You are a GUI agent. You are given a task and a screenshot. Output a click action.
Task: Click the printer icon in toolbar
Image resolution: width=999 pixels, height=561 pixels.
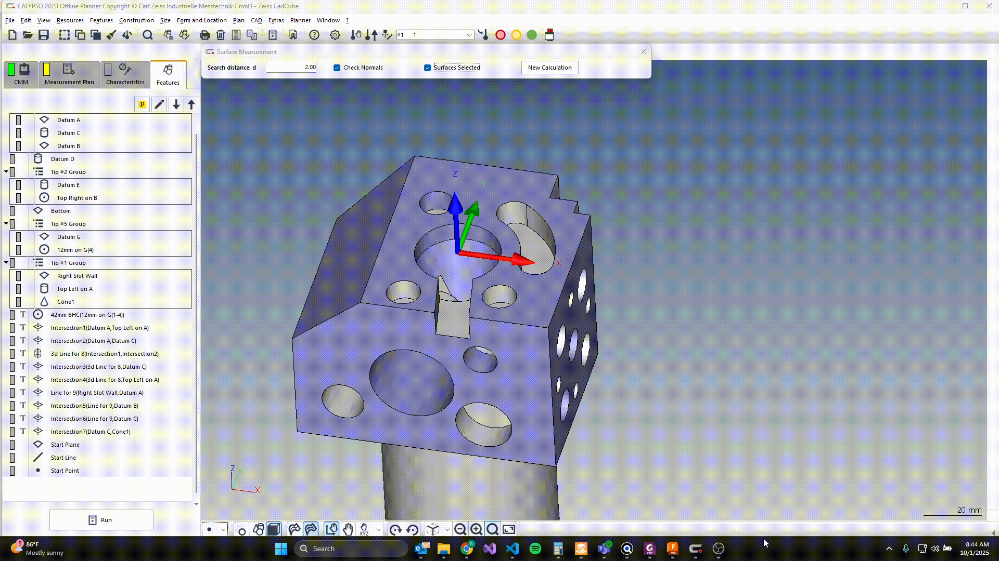(204, 35)
